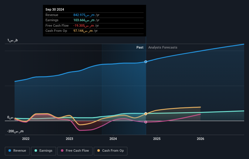Click the Revenue value 842.975 in tooltip

(x=84, y=15)
